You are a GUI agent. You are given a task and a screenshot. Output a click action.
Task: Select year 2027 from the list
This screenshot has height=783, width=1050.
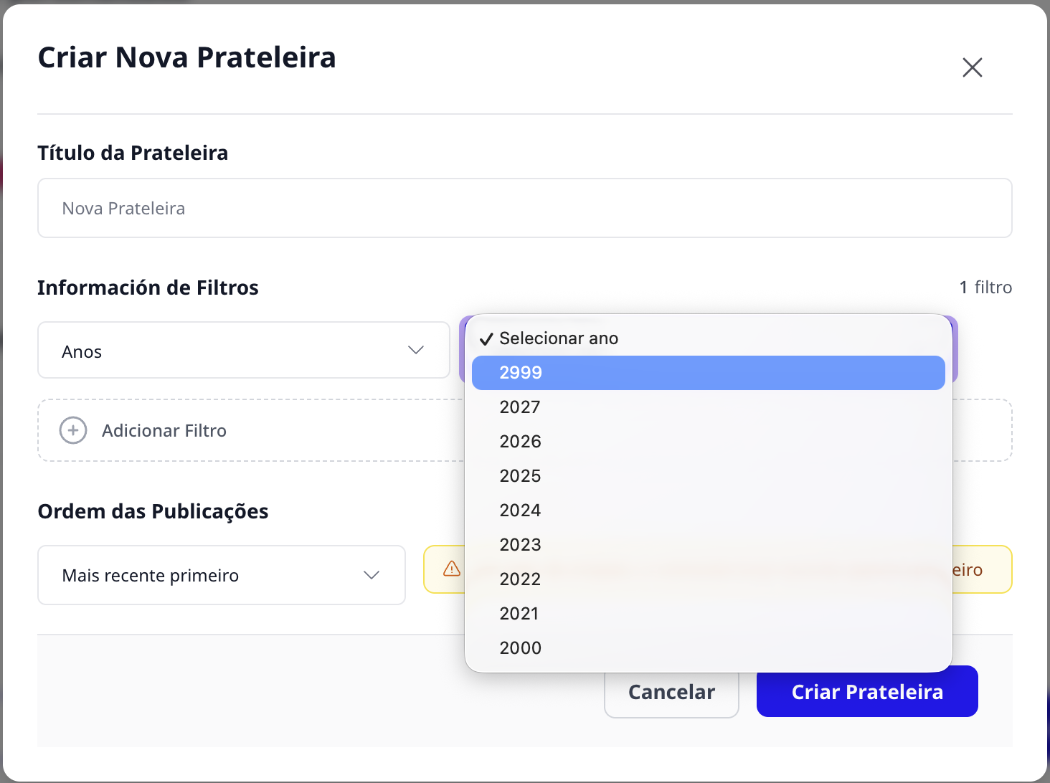[x=709, y=407]
